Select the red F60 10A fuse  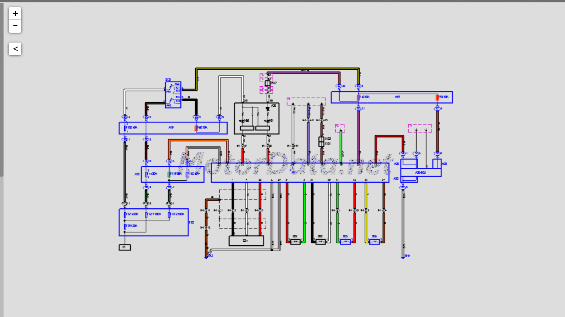pos(196,128)
